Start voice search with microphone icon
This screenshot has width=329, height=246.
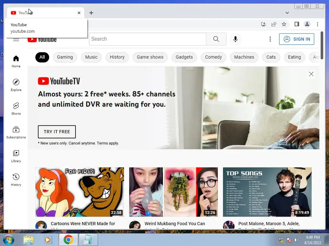(236, 39)
